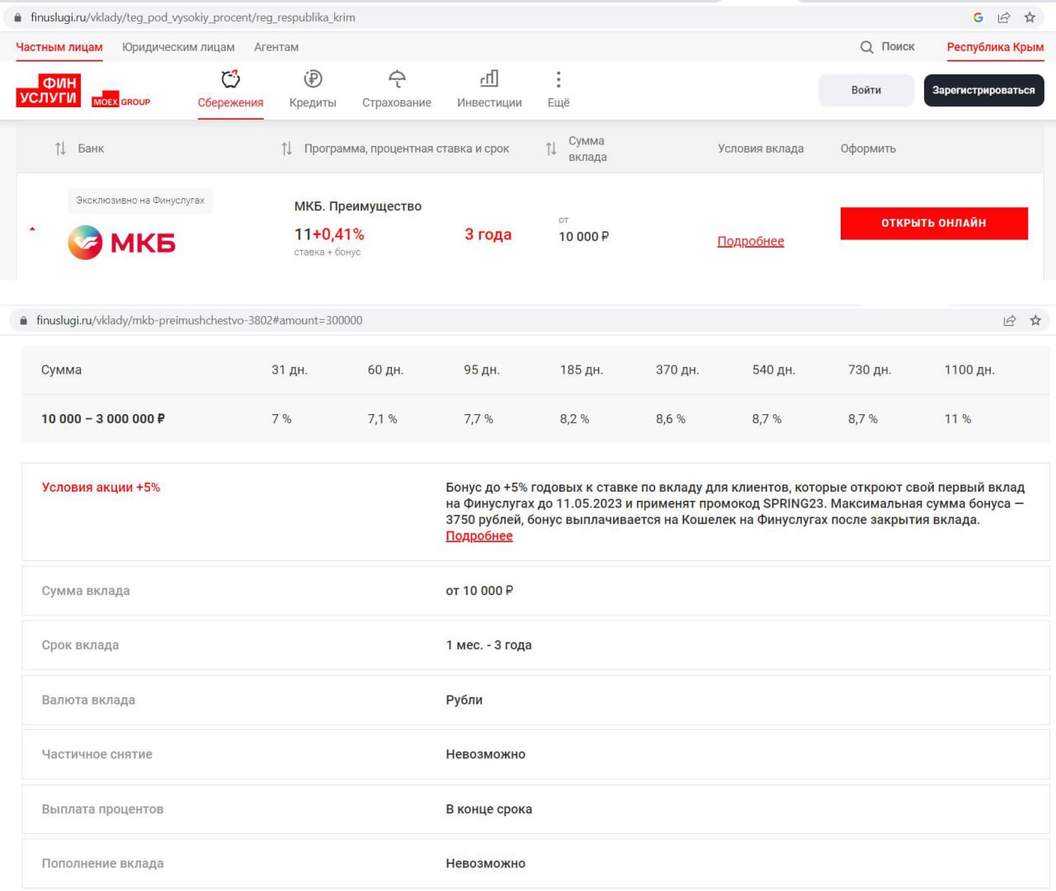Click the Войти button

pyautogui.click(x=866, y=90)
